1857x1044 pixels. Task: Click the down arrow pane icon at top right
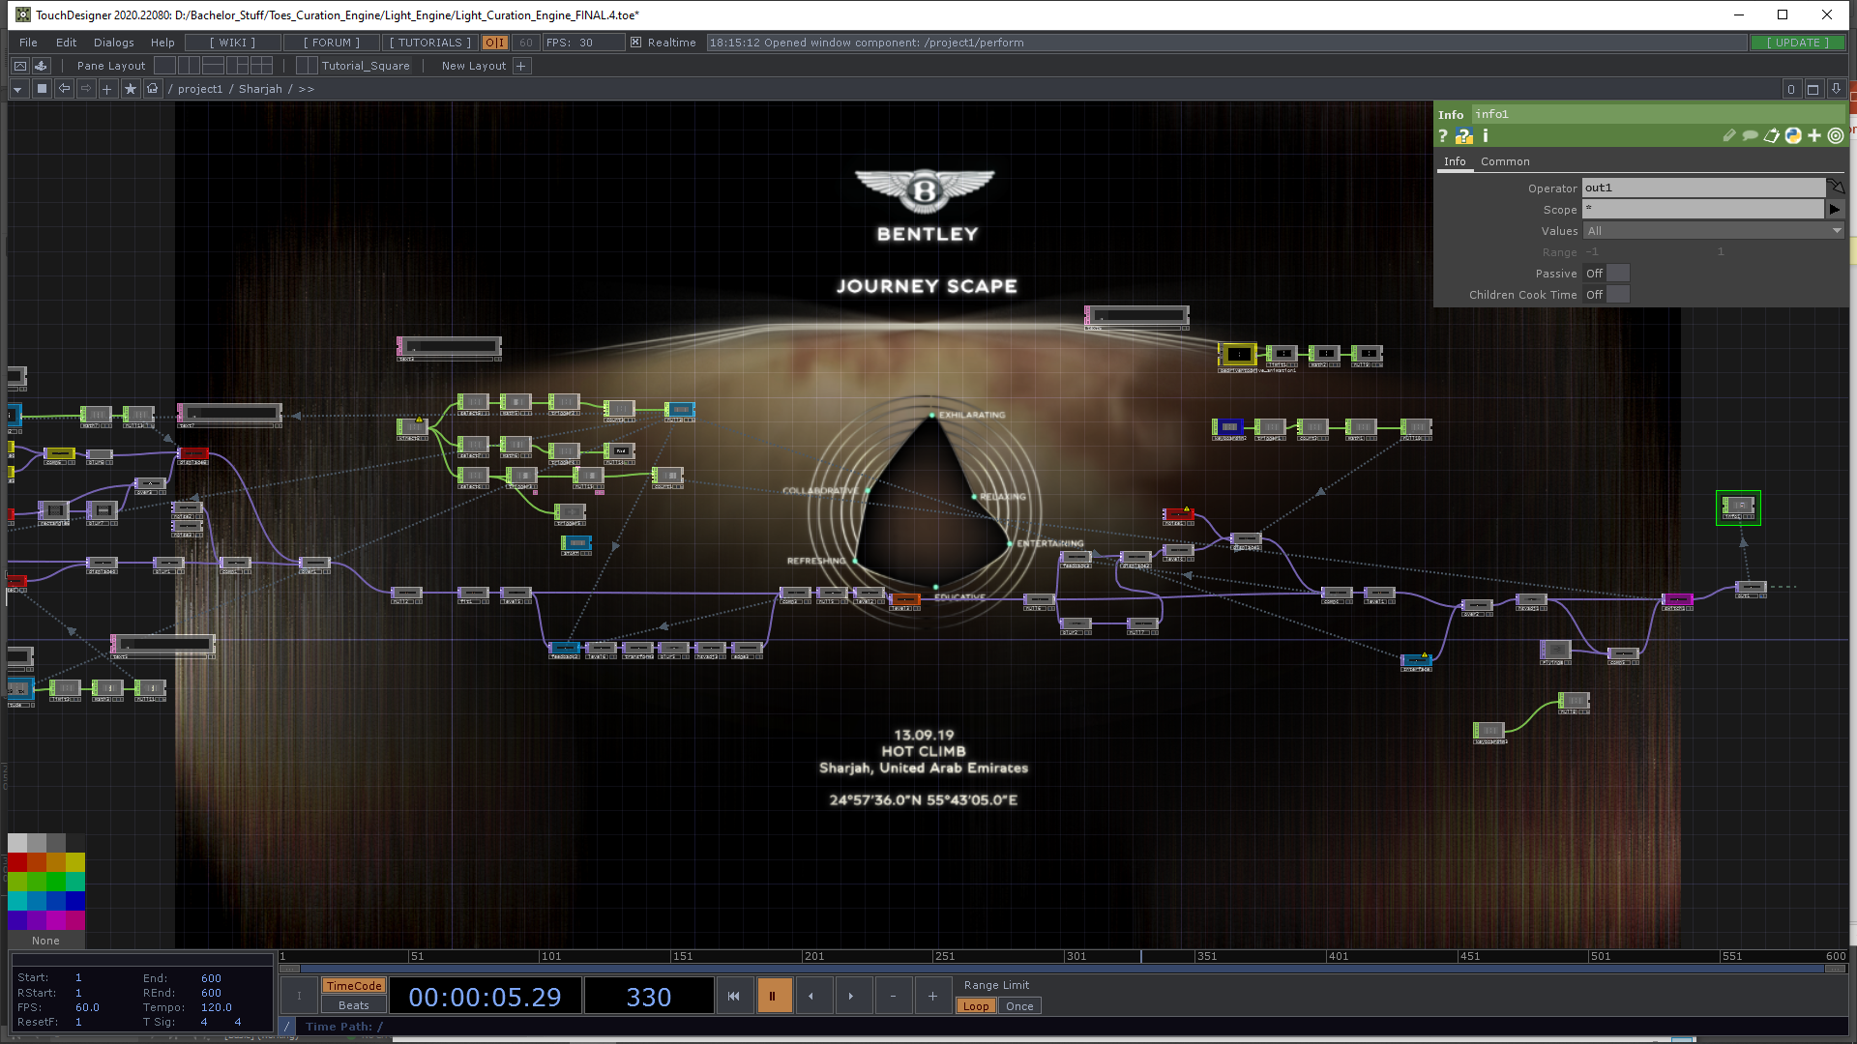click(1836, 89)
